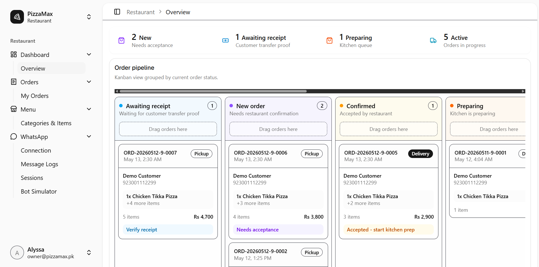Click the Active delivery truck icon
The height and width of the screenshot is (267, 539).
[433, 40]
